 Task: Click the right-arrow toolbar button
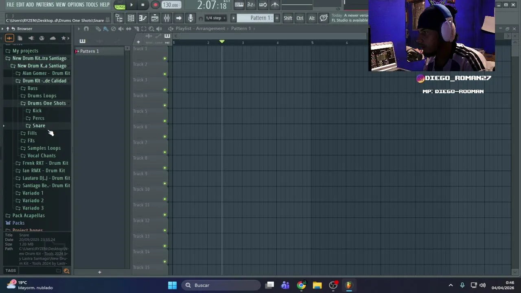pyautogui.click(x=178, y=18)
